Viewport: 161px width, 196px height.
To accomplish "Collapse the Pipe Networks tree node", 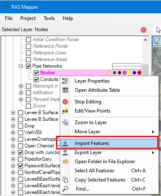I will click(x=21, y=66).
